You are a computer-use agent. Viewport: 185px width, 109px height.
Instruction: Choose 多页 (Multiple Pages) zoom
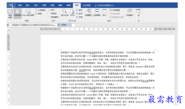coord(79,14)
